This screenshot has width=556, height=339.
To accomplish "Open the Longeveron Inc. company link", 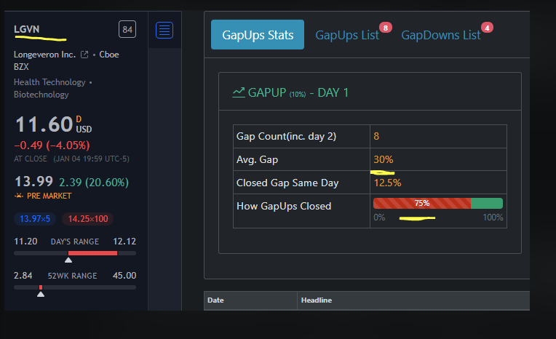I will (x=44, y=55).
